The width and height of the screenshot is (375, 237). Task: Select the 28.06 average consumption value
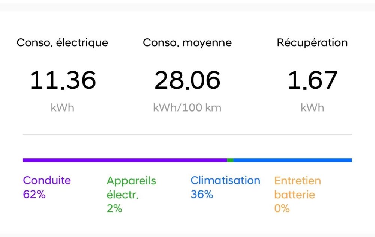[x=187, y=80]
